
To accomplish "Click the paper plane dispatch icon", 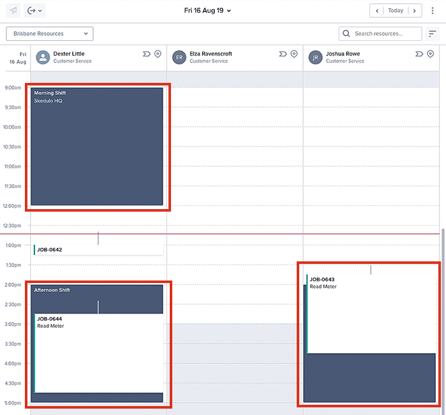I will 13,10.
